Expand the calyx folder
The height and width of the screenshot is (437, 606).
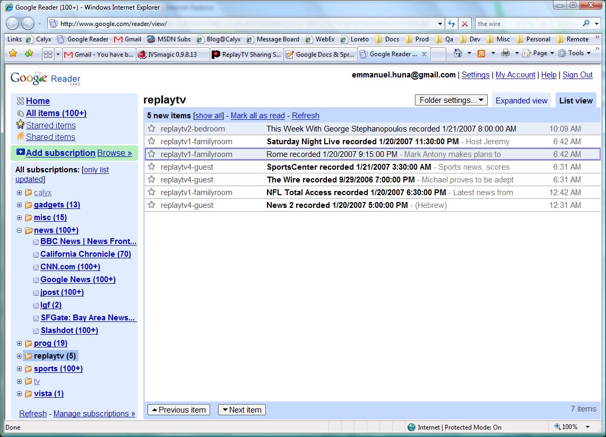point(19,193)
